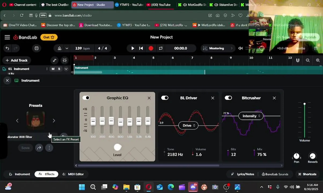The width and height of the screenshot is (323, 193).
Task: Click the Pan knob
Action: (x=296, y=156)
